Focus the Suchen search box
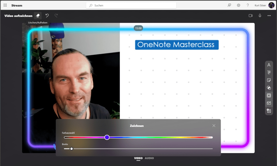 click(x=131, y=5)
